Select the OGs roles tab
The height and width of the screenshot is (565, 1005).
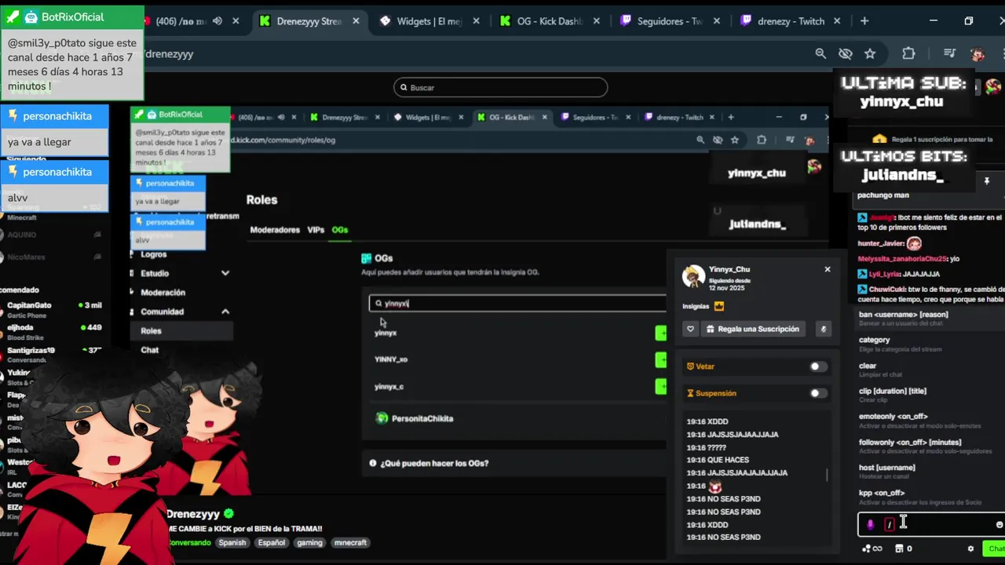[340, 230]
